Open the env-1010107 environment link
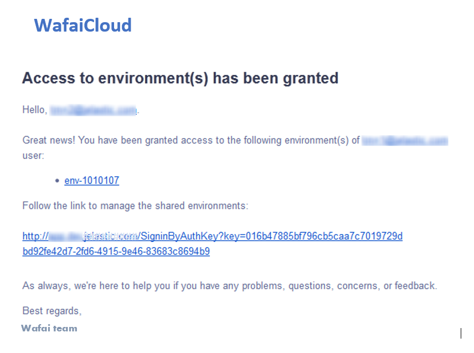The width and height of the screenshot is (474, 353). click(x=91, y=181)
